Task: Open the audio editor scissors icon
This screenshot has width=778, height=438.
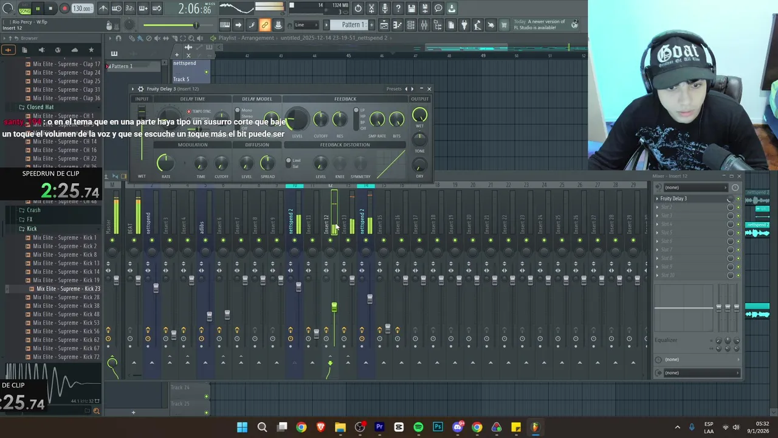Action: (371, 9)
